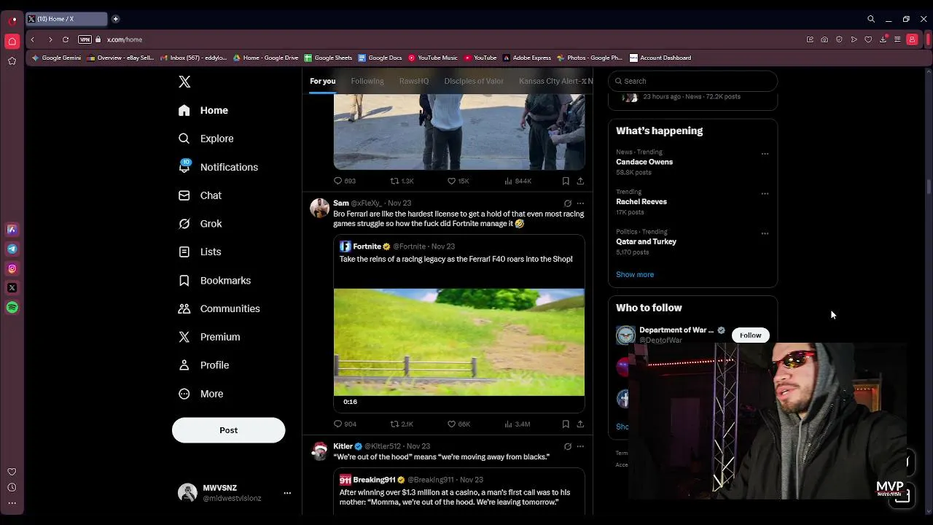Reply to the top post with 693 replies

click(344, 181)
